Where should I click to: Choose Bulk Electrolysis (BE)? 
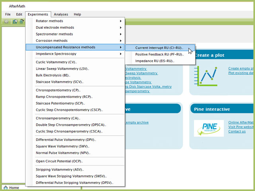[75, 75]
